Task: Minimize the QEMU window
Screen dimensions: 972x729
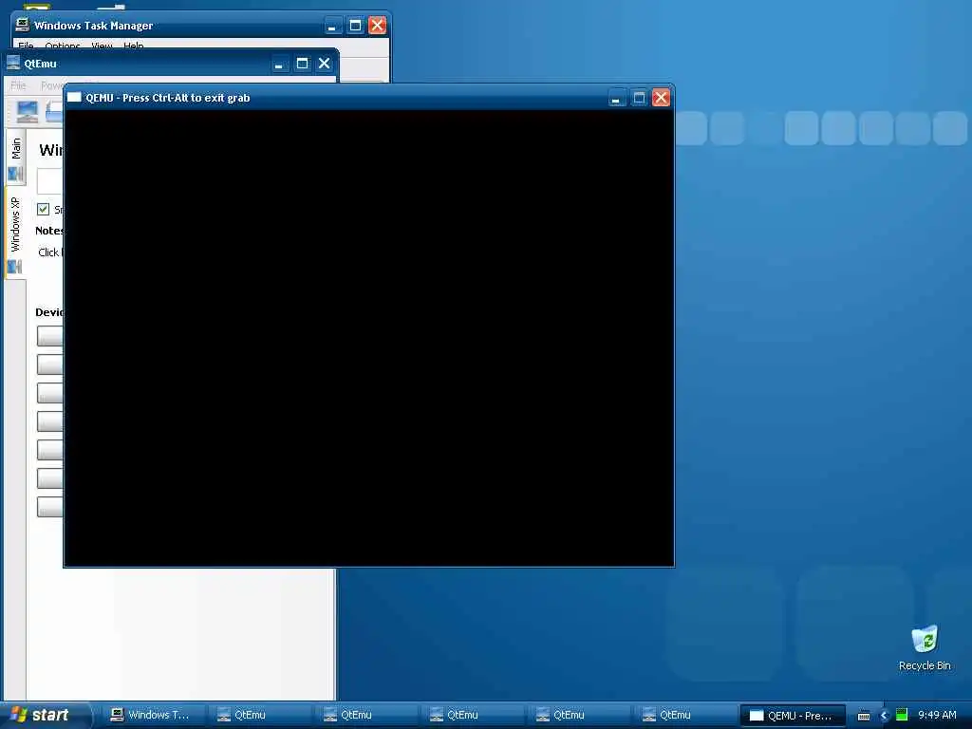Action: click(x=616, y=98)
